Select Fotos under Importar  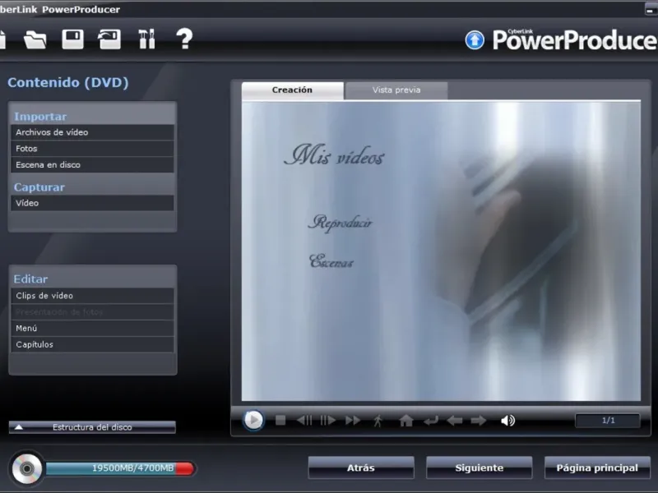92,149
